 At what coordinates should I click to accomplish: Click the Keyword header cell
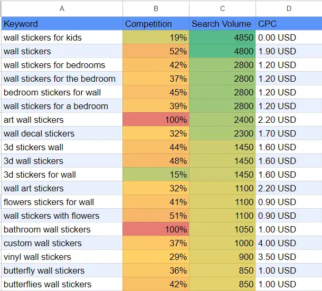(x=62, y=24)
